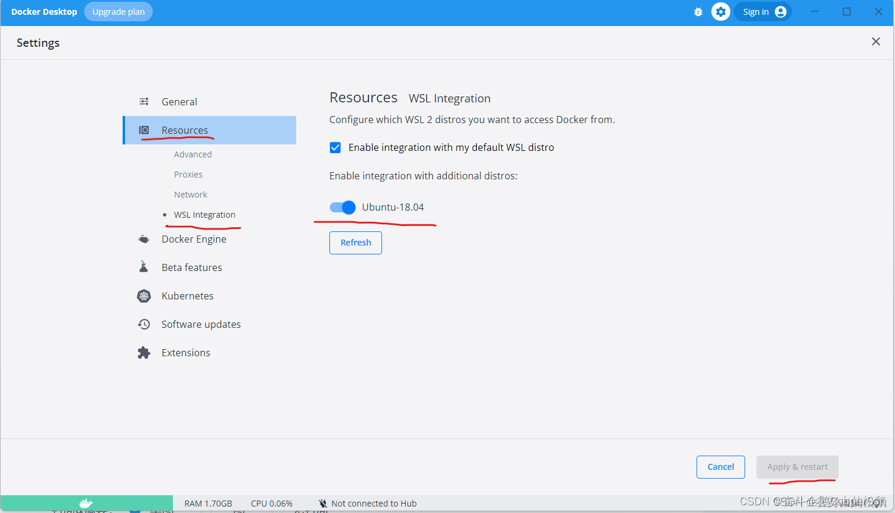895x513 pixels.
Task: Select Advanced under Resources
Action: [x=193, y=154]
